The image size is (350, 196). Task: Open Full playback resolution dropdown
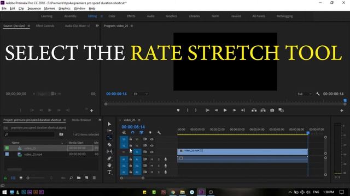tap(305, 94)
